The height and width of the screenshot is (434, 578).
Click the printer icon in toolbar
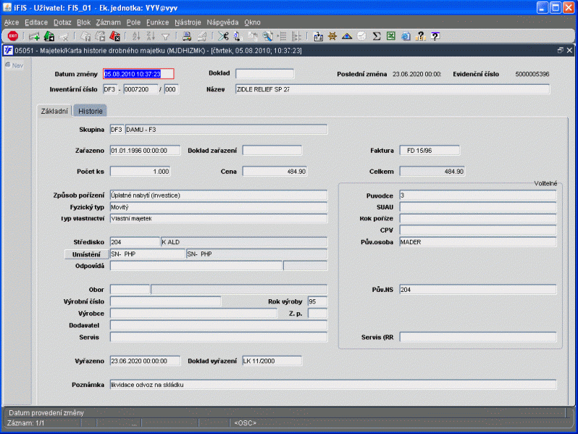[x=186, y=36]
